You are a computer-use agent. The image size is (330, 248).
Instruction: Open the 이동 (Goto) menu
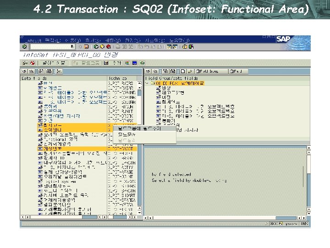[73, 40]
